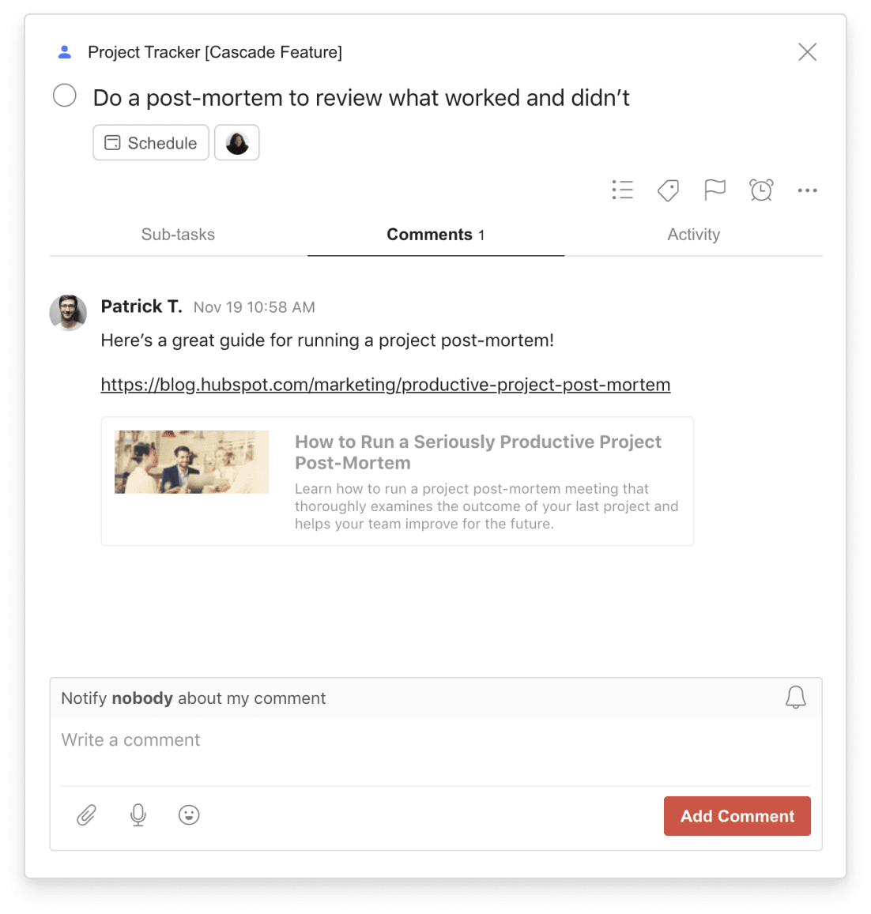
Task: Open the Notify nobody recipient selector
Action: [x=143, y=698]
